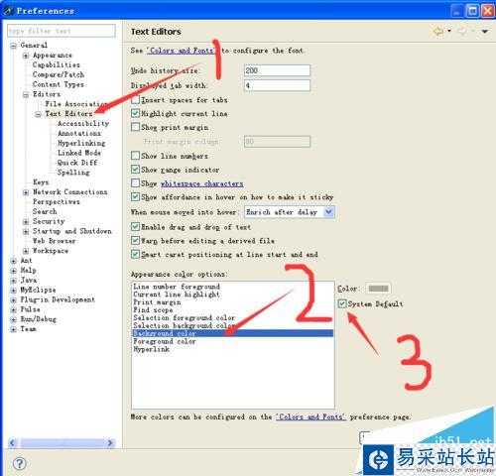
Task: Expand the MyEclipse tree node
Action: coord(13,291)
